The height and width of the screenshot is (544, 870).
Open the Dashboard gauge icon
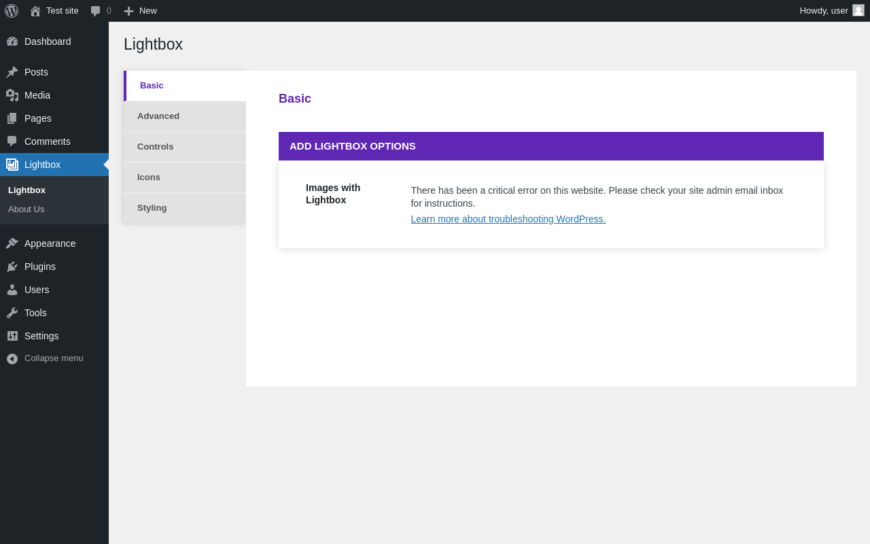(12, 41)
